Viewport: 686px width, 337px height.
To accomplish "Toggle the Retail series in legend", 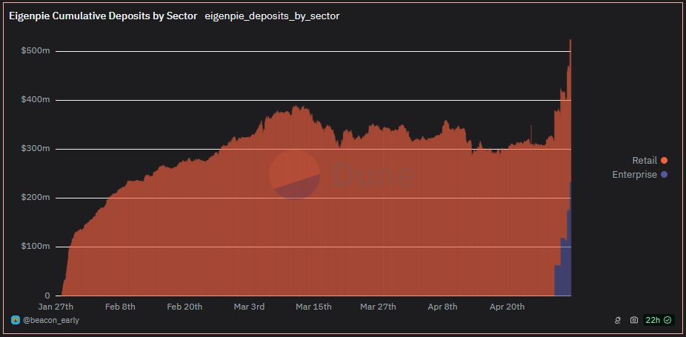I will pyautogui.click(x=644, y=160).
